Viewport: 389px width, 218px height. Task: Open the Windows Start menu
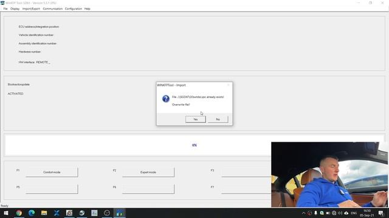point(5,213)
